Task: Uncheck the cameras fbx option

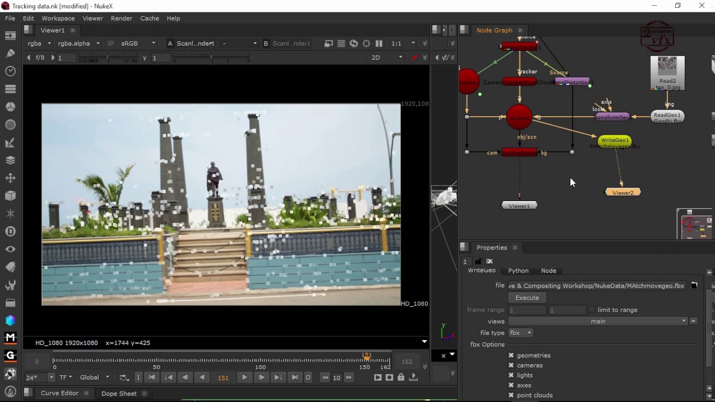Action: [x=511, y=365]
